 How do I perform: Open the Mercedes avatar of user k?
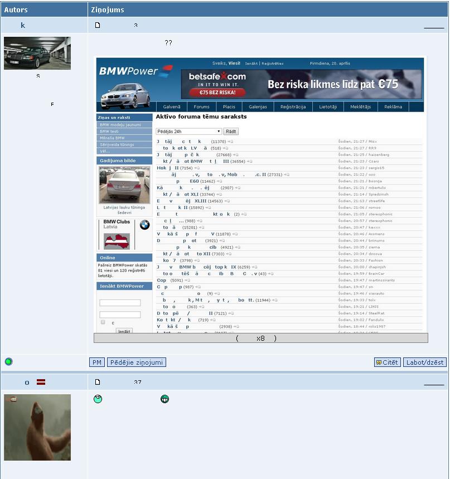click(x=37, y=53)
